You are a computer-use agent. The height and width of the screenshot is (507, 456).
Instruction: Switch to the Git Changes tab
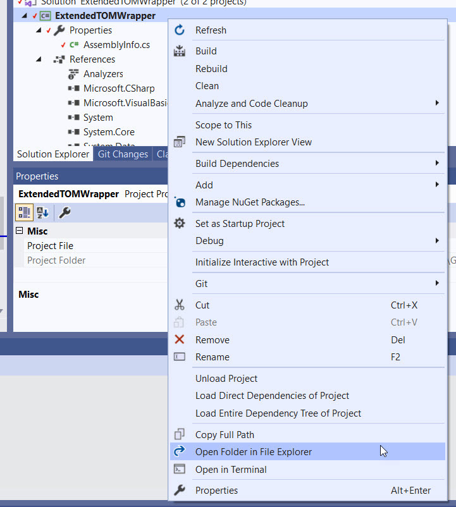123,154
